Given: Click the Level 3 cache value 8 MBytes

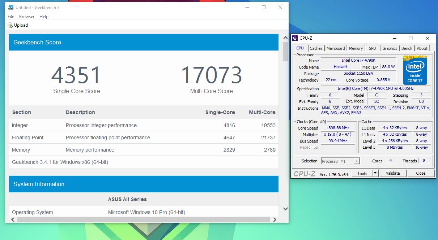Looking at the screenshot, I should pyautogui.click(x=395, y=147).
